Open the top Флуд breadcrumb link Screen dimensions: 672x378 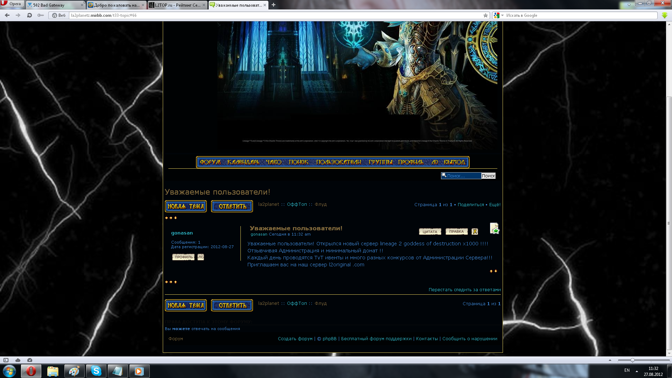tap(321, 204)
